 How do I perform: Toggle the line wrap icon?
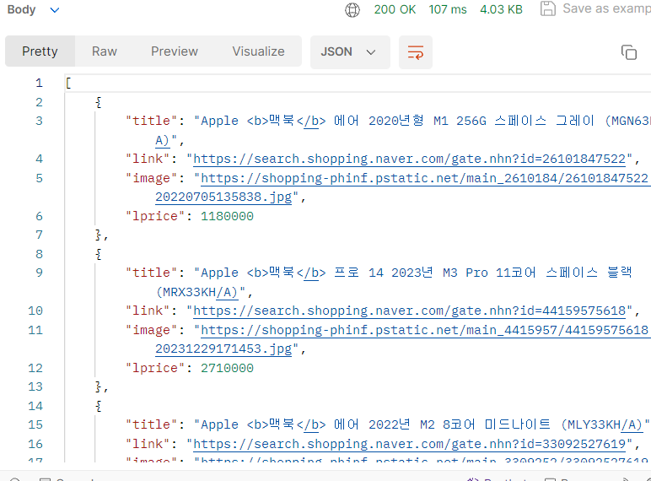point(416,52)
